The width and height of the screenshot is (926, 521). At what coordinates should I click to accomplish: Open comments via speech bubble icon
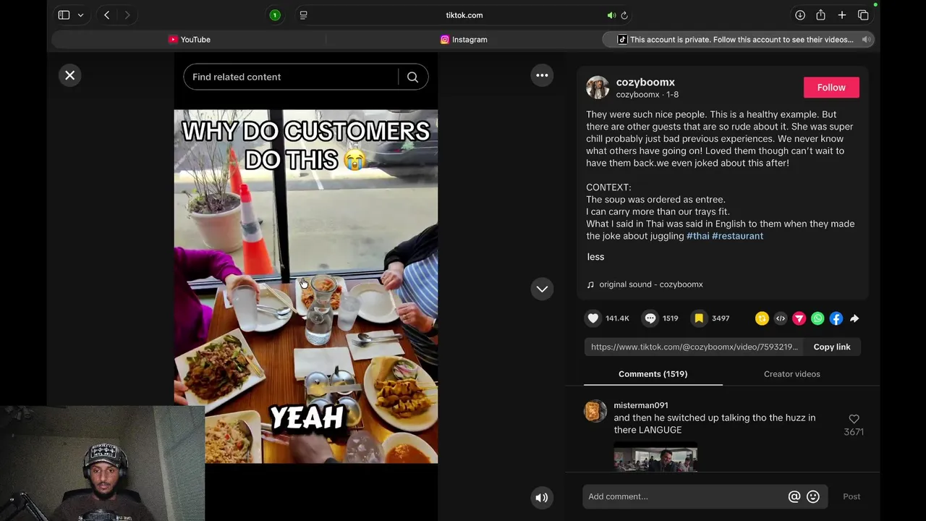(x=650, y=318)
